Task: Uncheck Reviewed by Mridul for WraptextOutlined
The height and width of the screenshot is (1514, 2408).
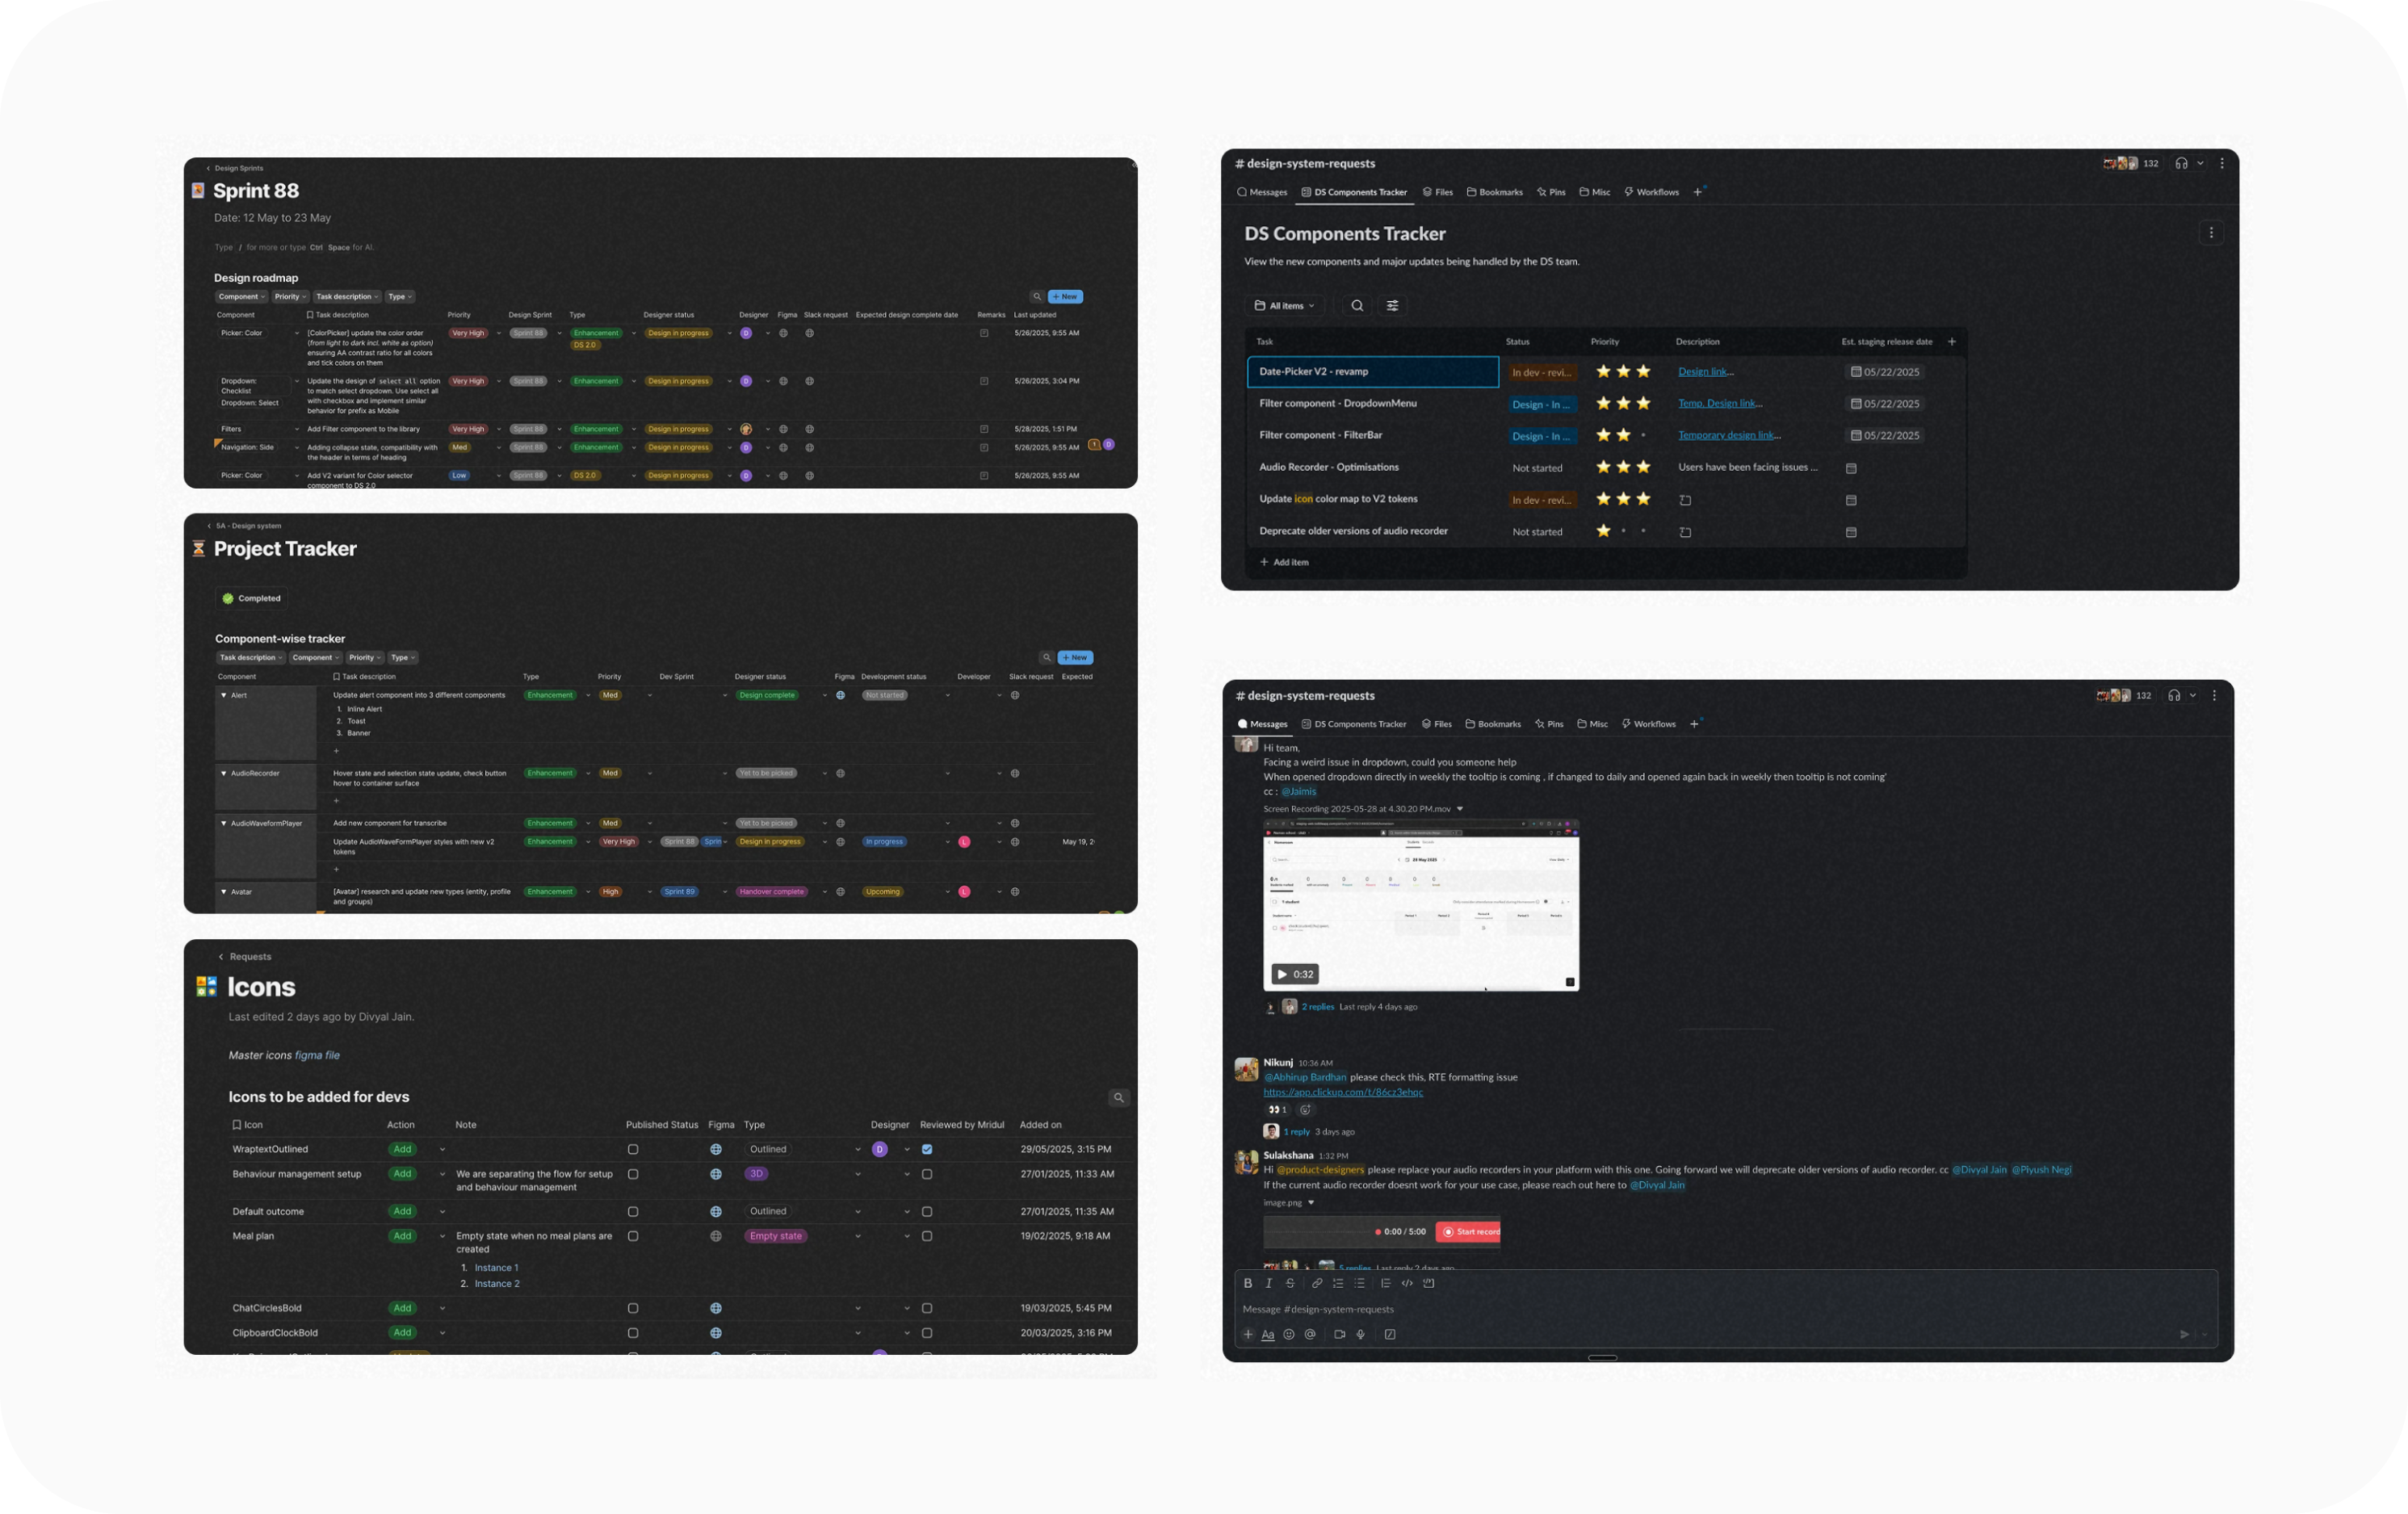Action: (x=927, y=1149)
